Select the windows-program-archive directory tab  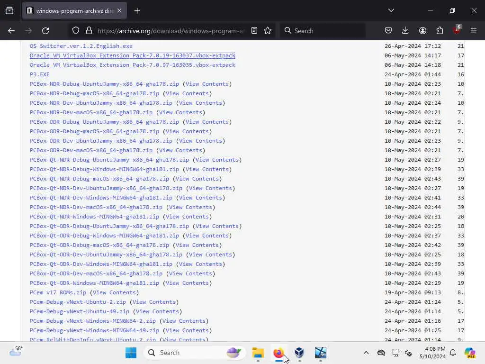pyautogui.click(x=74, y=11)
